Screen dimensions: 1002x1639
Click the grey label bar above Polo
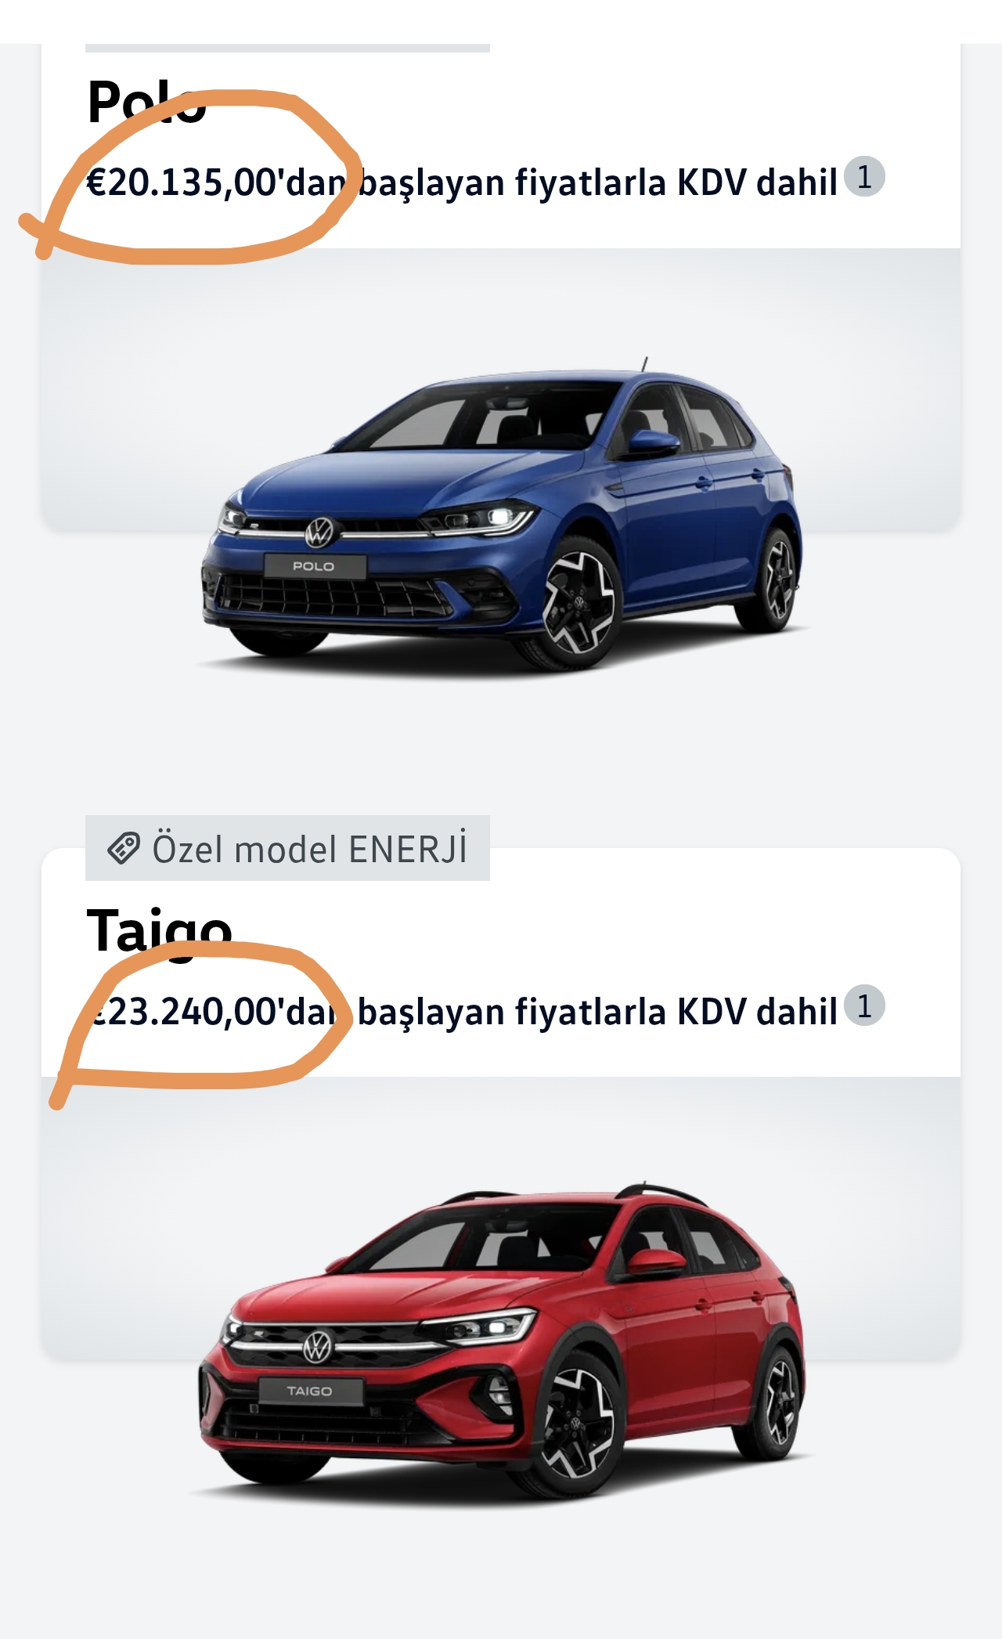click(287, 48)
